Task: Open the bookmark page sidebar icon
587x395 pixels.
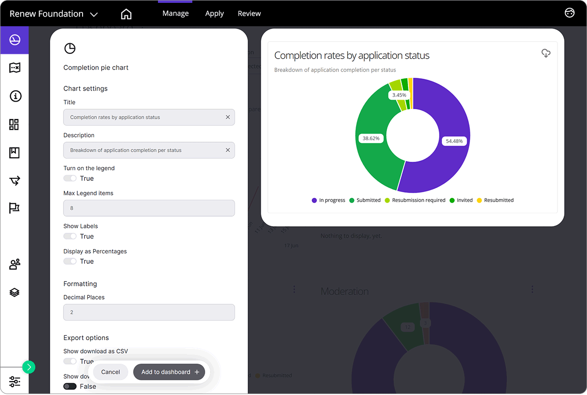Action: [14, 153]
